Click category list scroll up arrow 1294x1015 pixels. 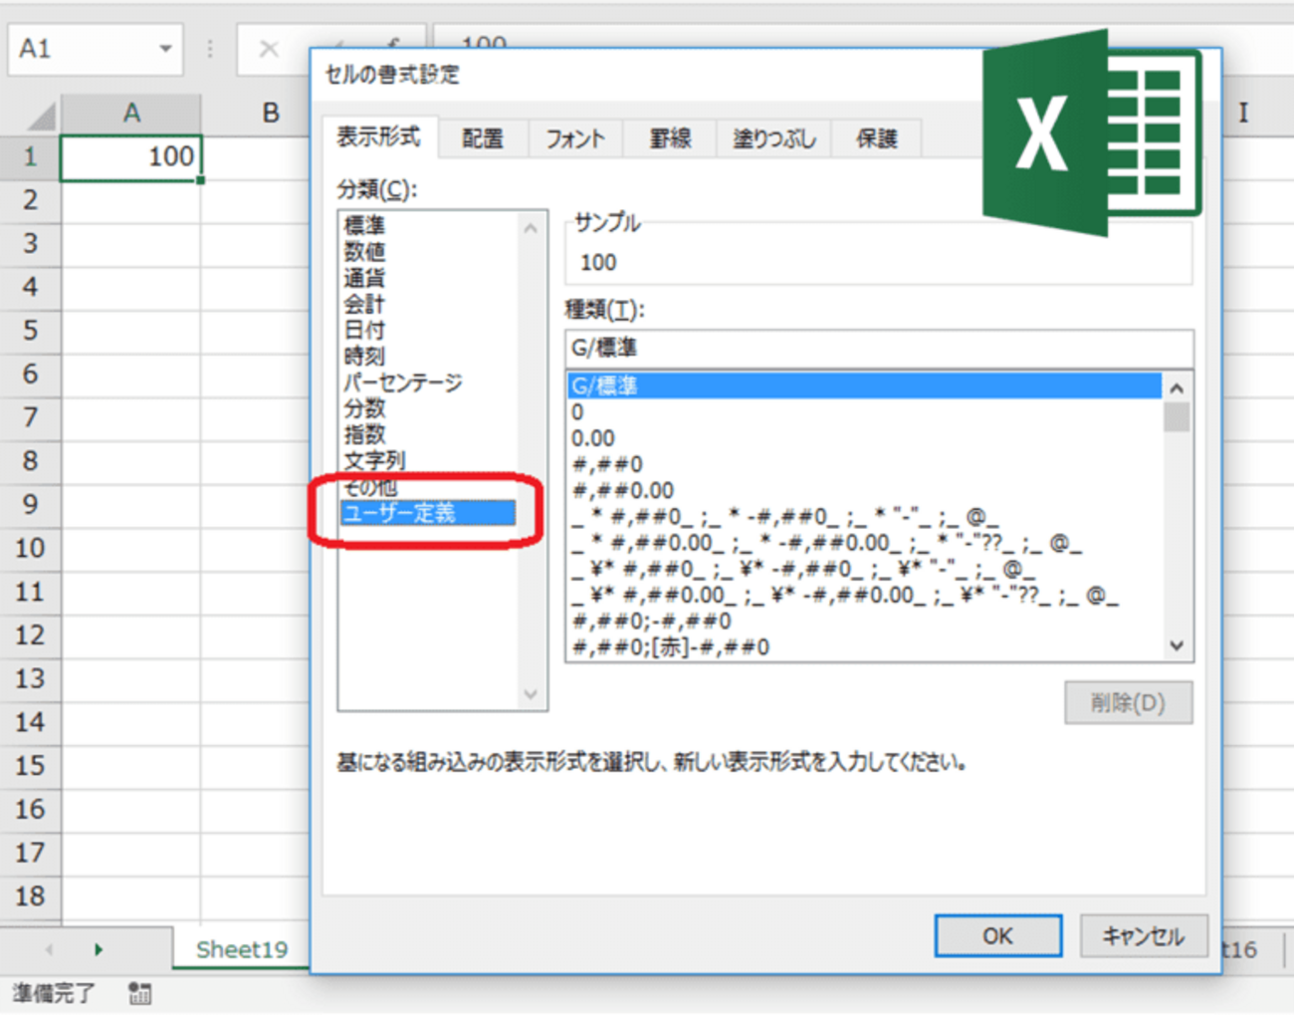pyautogui.click(x=531, y=229)
